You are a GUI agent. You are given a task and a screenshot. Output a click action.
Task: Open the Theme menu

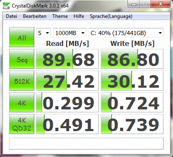coord(60,16)
